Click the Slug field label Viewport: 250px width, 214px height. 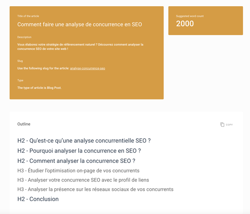point(20,61)
